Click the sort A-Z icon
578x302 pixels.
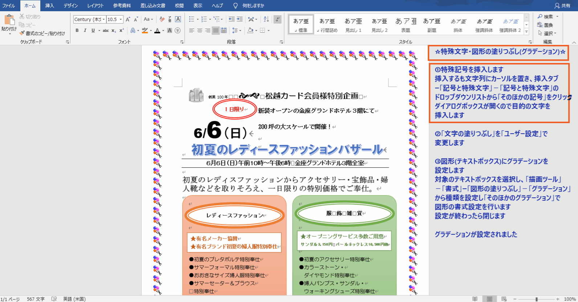click(x=266, y=19)
